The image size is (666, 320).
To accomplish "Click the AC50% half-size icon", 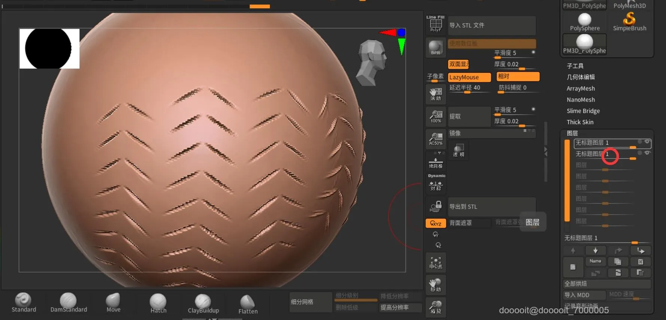I will 436,139.
